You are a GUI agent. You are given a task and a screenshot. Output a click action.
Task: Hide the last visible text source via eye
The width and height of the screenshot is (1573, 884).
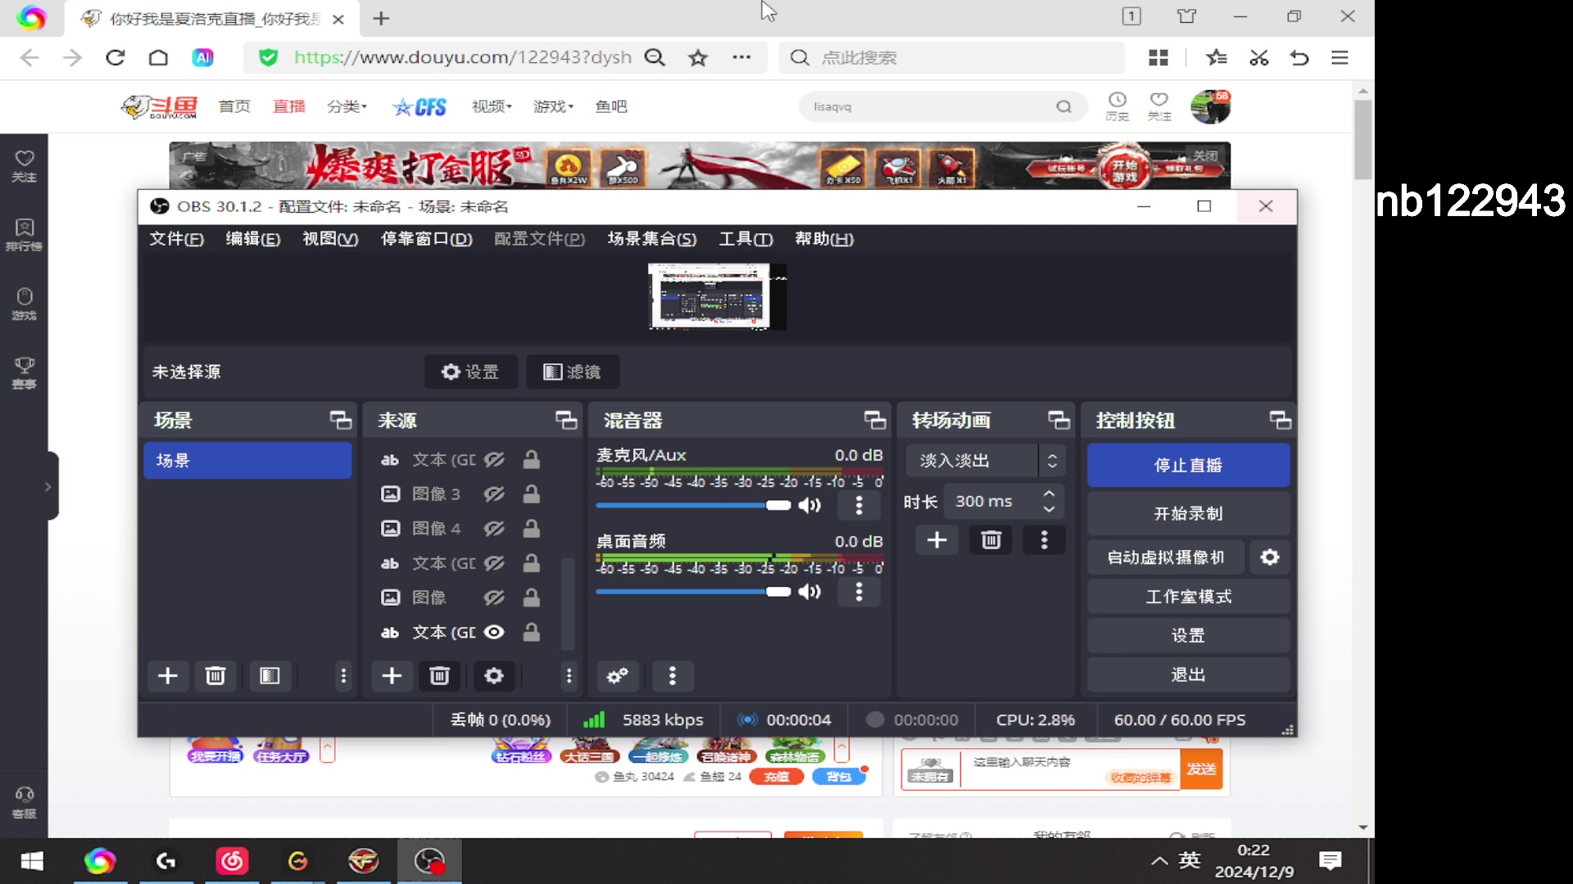[494, 633]
